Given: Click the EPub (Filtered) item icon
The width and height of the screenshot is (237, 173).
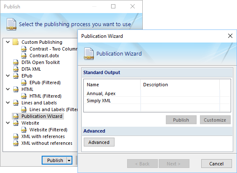Looking at the screenshot, I should pyautogui.click(x=24, y=83).
